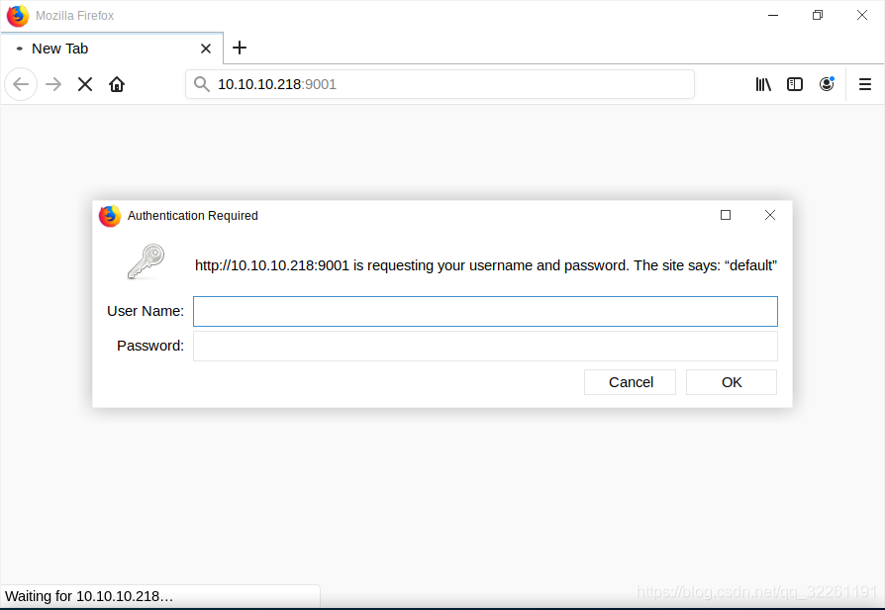
Task: Close the Authentication Required dialog
Action: point(770,215)
